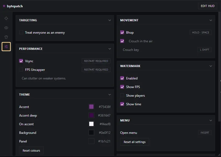Disable the Vsync checkbox

pos(21,61)
